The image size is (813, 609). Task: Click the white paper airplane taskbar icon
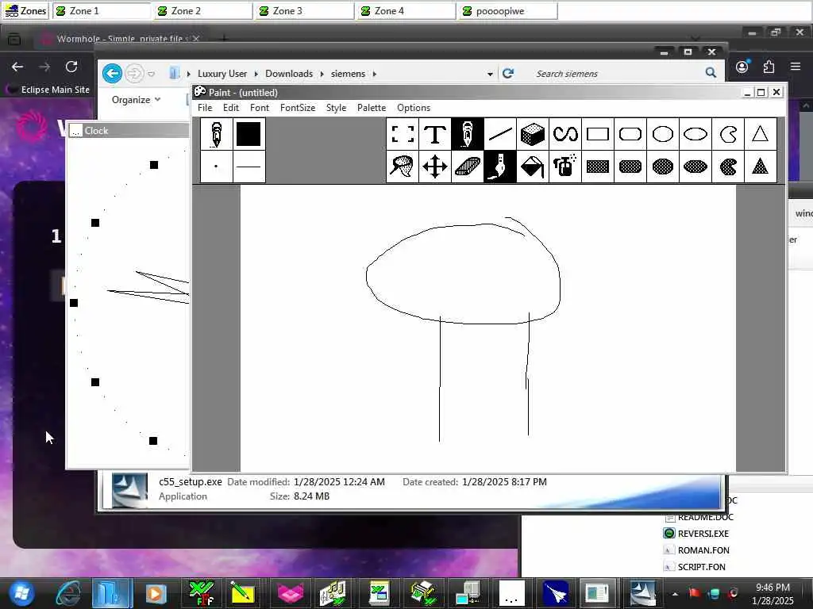[x=555, y=593]
